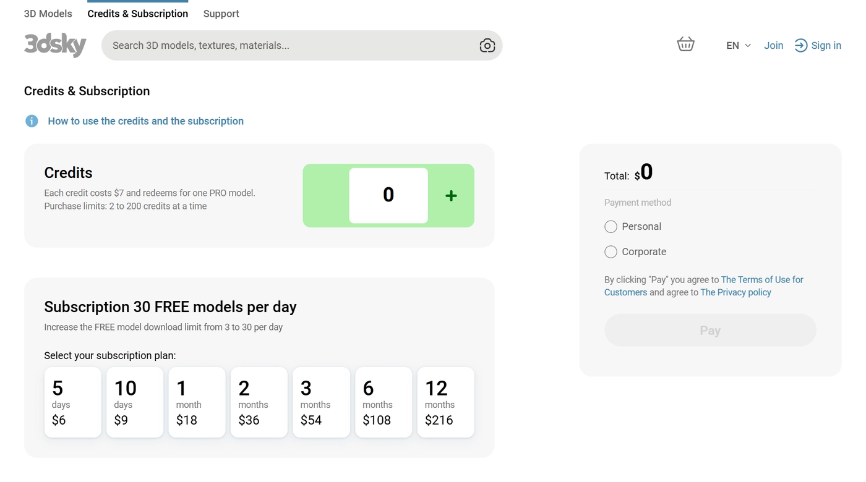Select the Corporate payment method

[x=611, y=252]
